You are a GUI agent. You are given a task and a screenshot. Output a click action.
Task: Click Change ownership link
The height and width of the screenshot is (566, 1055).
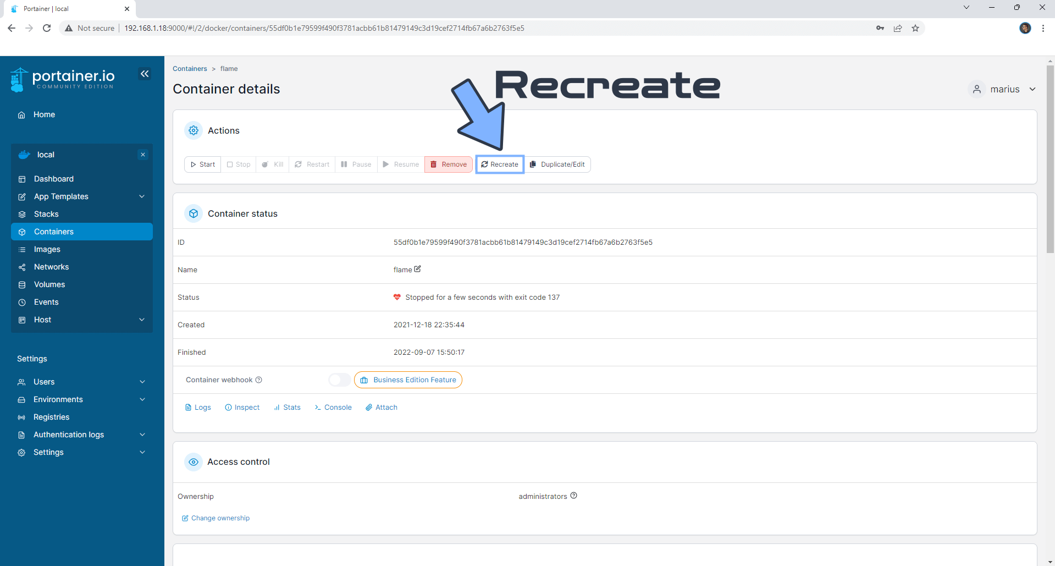[216, 518]
